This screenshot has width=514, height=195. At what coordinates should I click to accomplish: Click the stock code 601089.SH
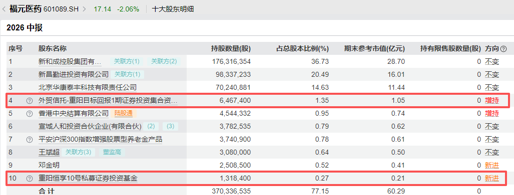[x=61, y=9]
